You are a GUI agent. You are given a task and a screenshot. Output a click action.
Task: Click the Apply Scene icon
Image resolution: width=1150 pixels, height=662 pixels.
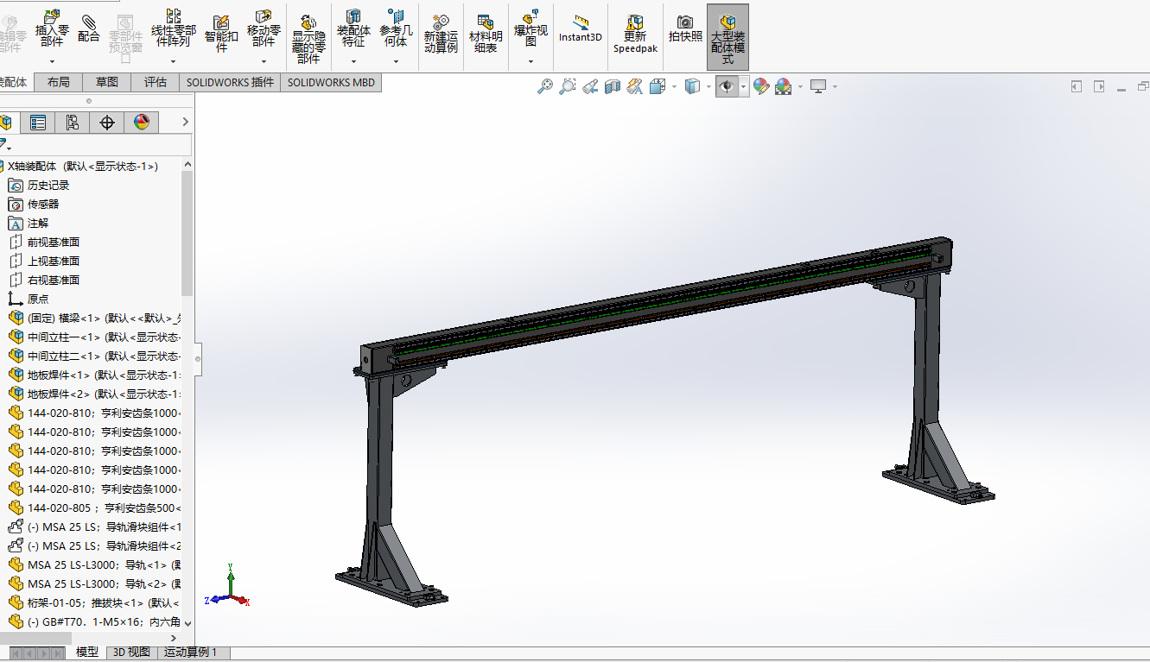coord(783,86)
